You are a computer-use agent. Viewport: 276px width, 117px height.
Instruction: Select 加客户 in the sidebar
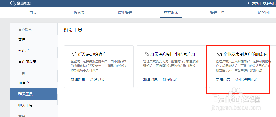pyautogui.click(x=24, y=83)
